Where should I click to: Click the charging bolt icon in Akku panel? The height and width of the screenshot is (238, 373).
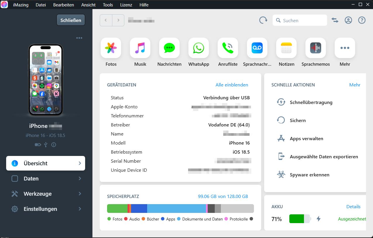point(319,219)
